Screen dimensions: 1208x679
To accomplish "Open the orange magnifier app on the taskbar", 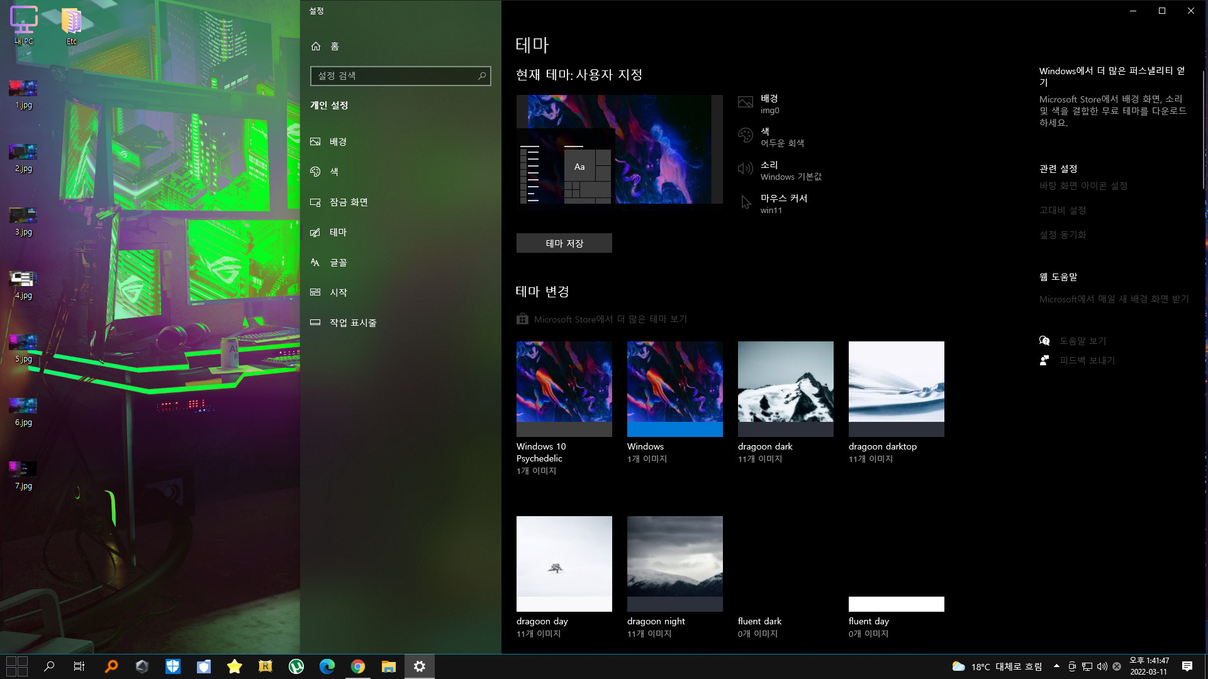I will pos(111,666).
